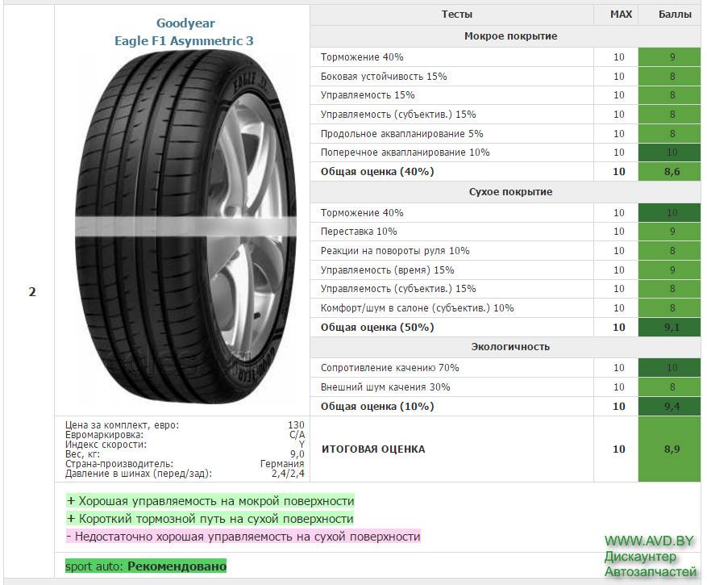Viewport: 707px width, 585px height.
Task: Click the 'Мокрое покрытие' section heading
Action: pos(510,36)
